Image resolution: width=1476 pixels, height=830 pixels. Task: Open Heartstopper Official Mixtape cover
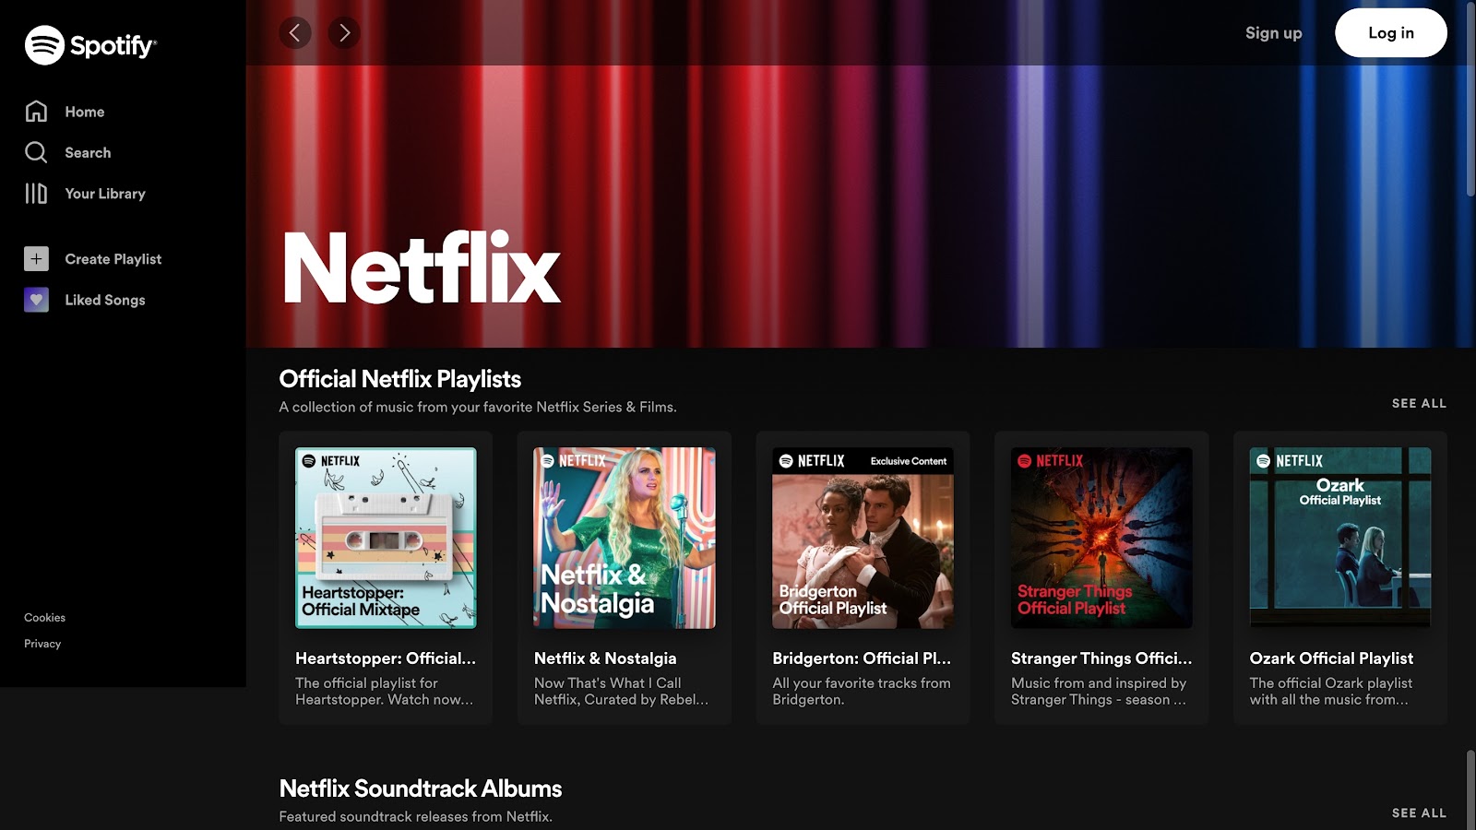pos(386,538)
